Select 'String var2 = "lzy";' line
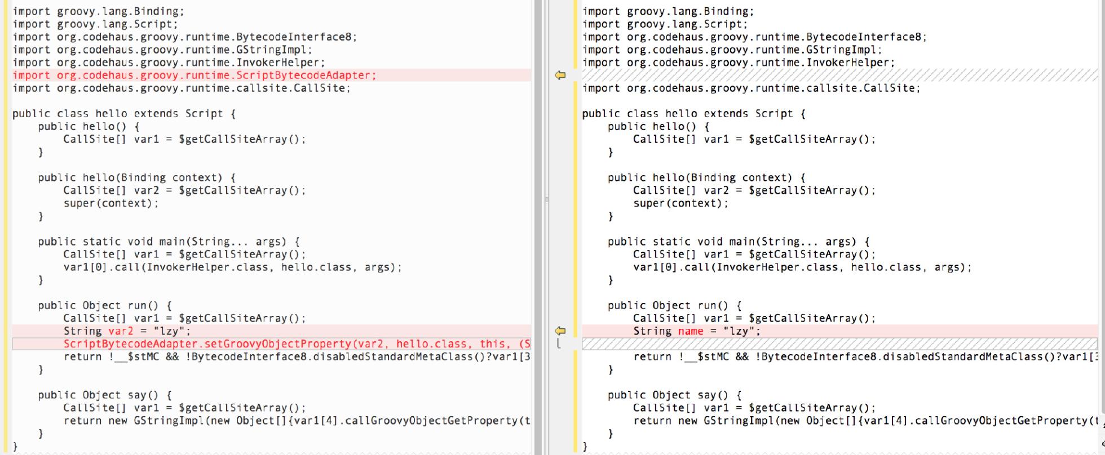 pos(127,331)
